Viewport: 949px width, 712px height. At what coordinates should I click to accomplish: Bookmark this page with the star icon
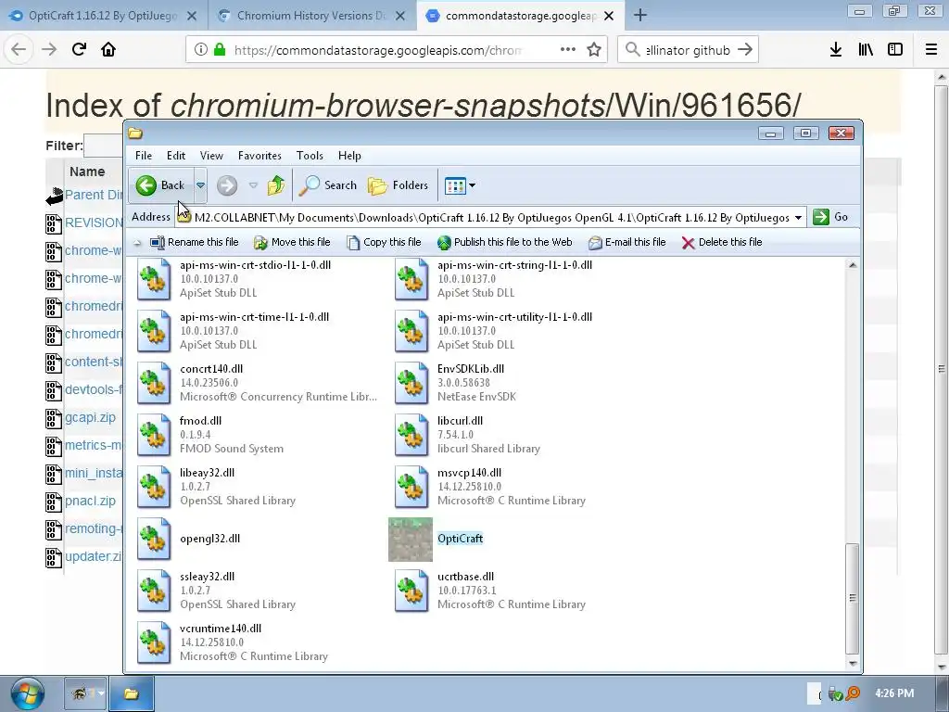pyautogui.click(x=594, y=50)
